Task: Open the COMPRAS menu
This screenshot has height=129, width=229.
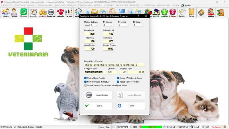Action: point(109,5)
